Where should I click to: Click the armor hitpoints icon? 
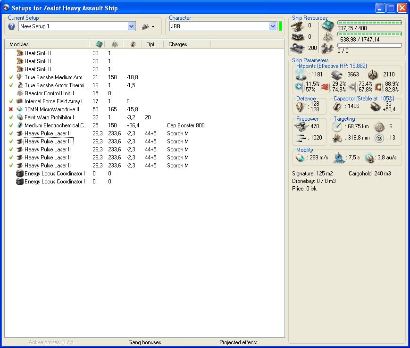(x=337, y=75)
